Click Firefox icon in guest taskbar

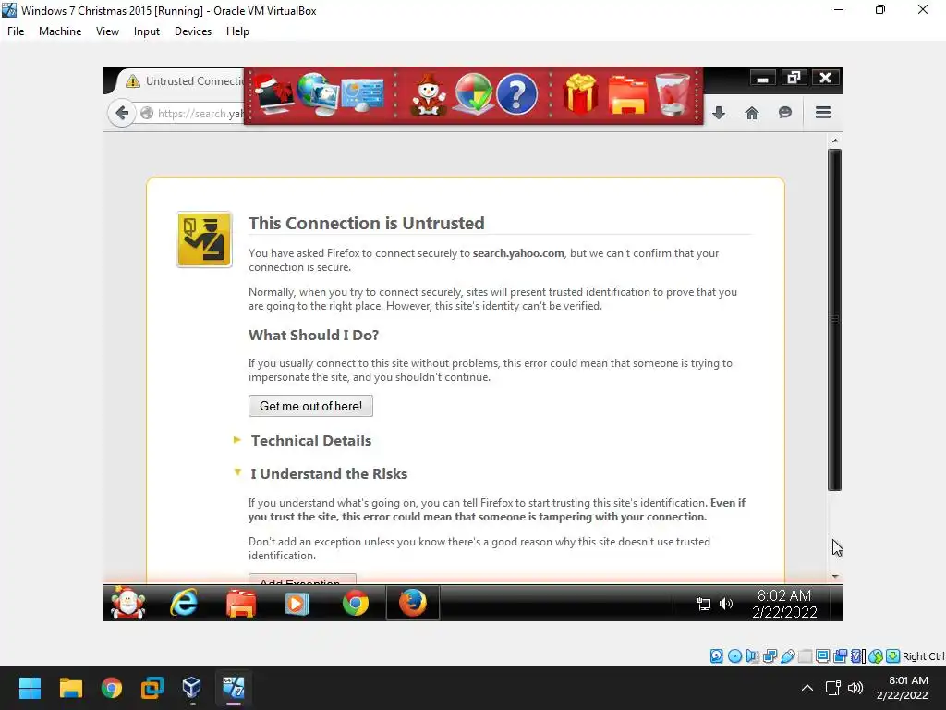413,603
